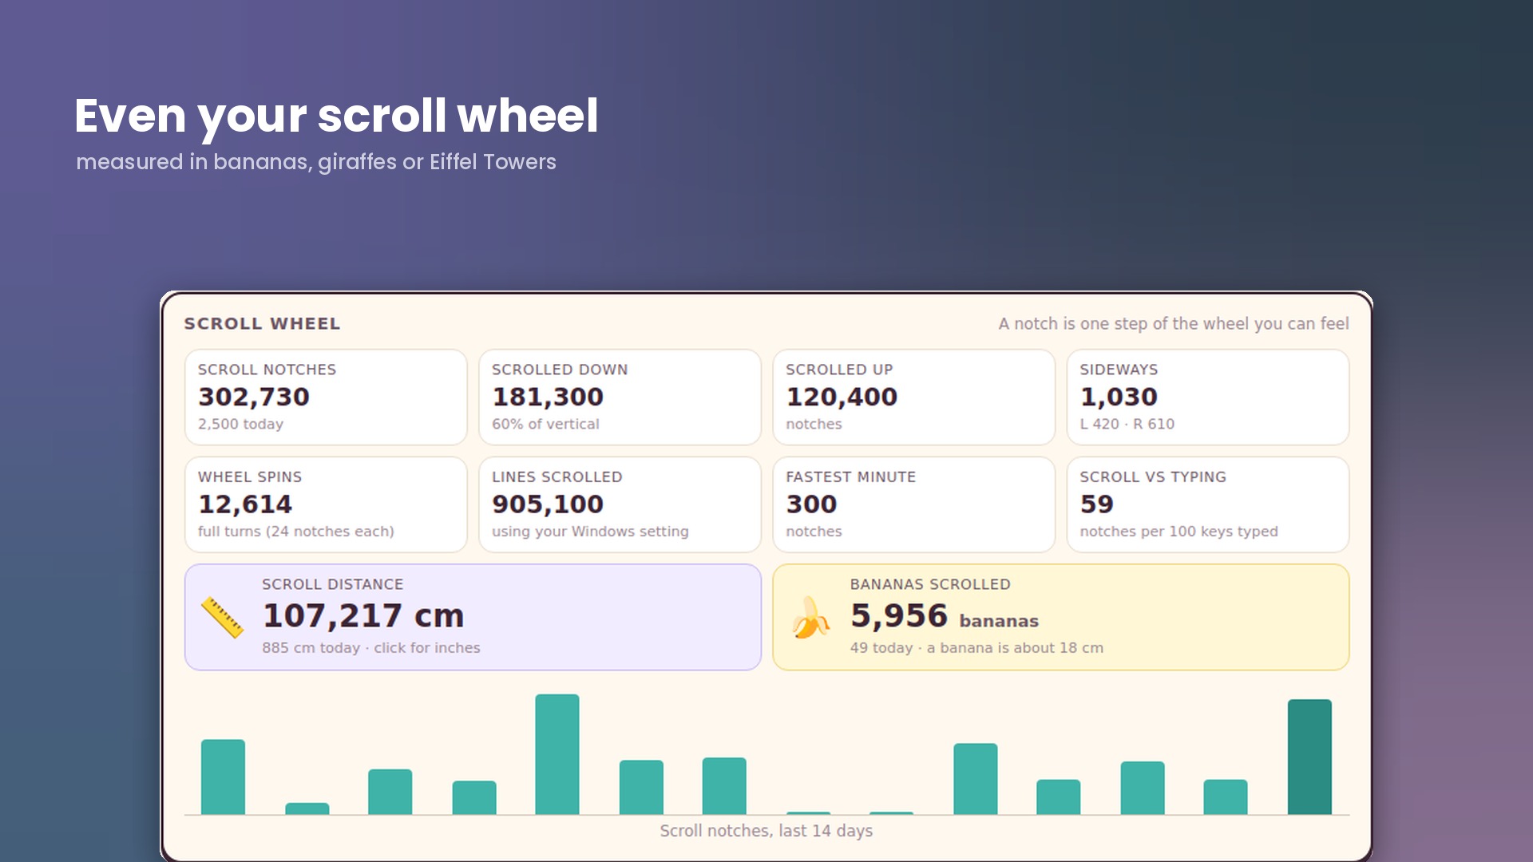
Task: Click the Lines Scrolled 905,100 card
Action: click(x=620, y=504)
